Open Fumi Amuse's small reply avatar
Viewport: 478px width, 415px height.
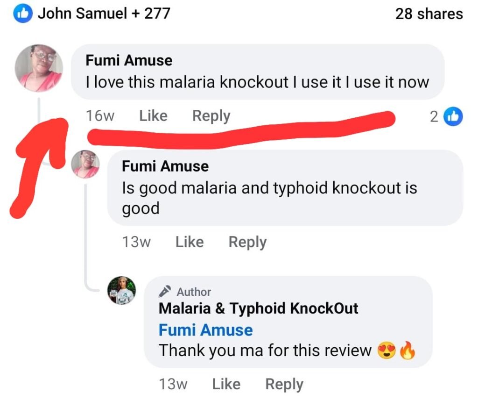tap(86, 165)
